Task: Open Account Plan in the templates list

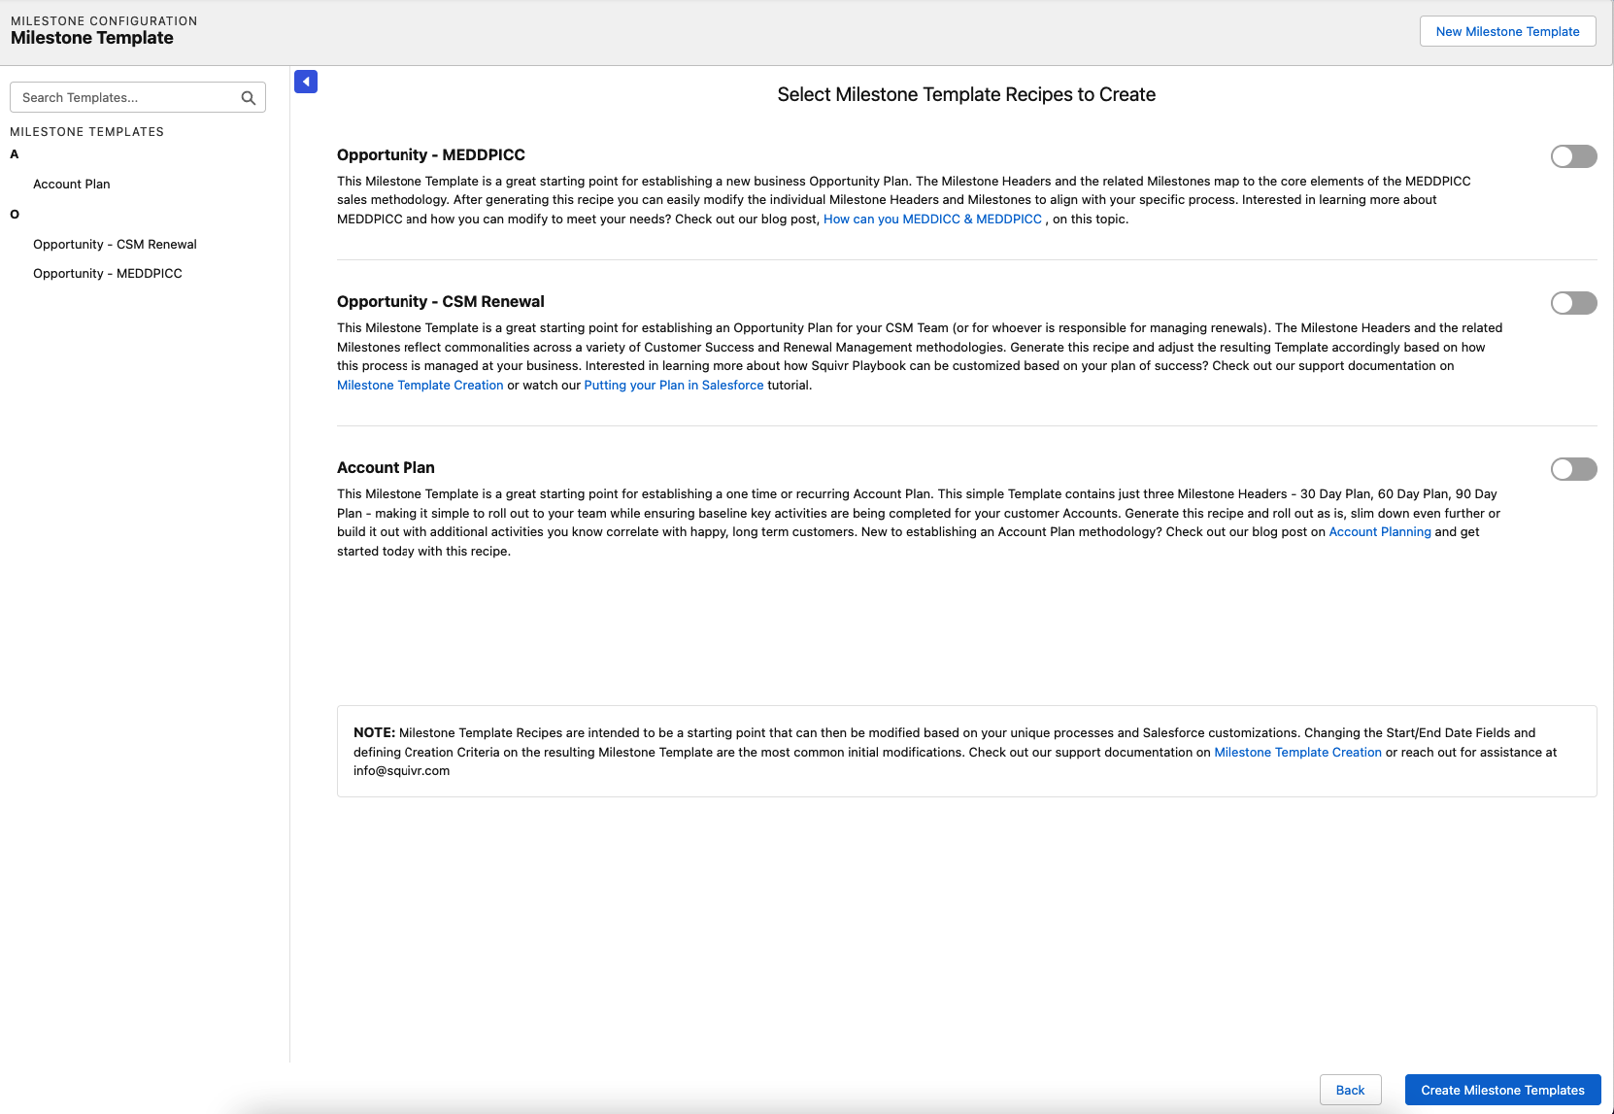Action: [x=72, y=184]
